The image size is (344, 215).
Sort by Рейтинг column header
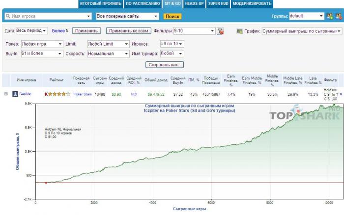click(x=57, y=80)
